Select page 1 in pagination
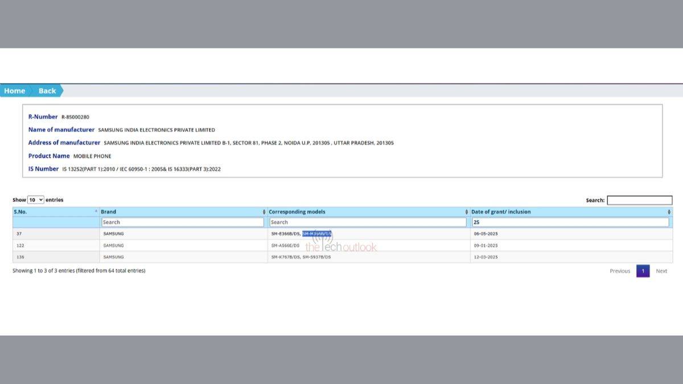683x384 pixels. [x=643, y=271]
